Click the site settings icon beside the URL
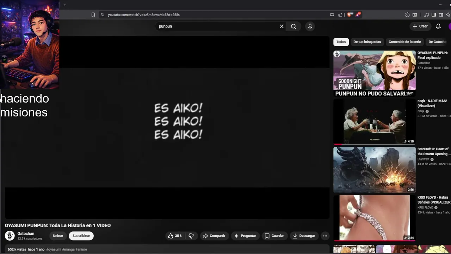The width and height of the screenshot is (451, 254). (x=103, y=15)
